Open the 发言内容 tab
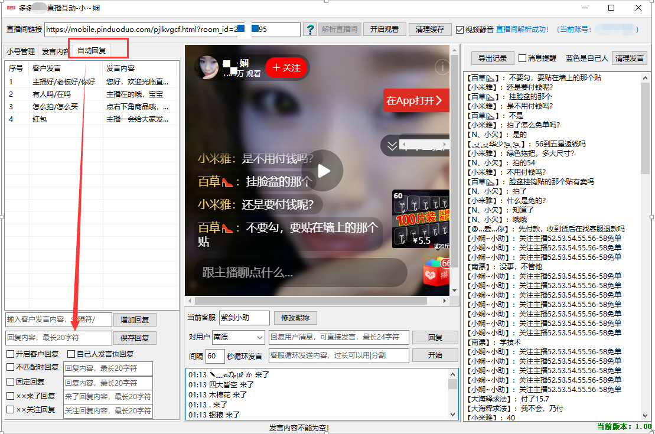This screenshot has height=434, width=655. (x=55, y=51)
